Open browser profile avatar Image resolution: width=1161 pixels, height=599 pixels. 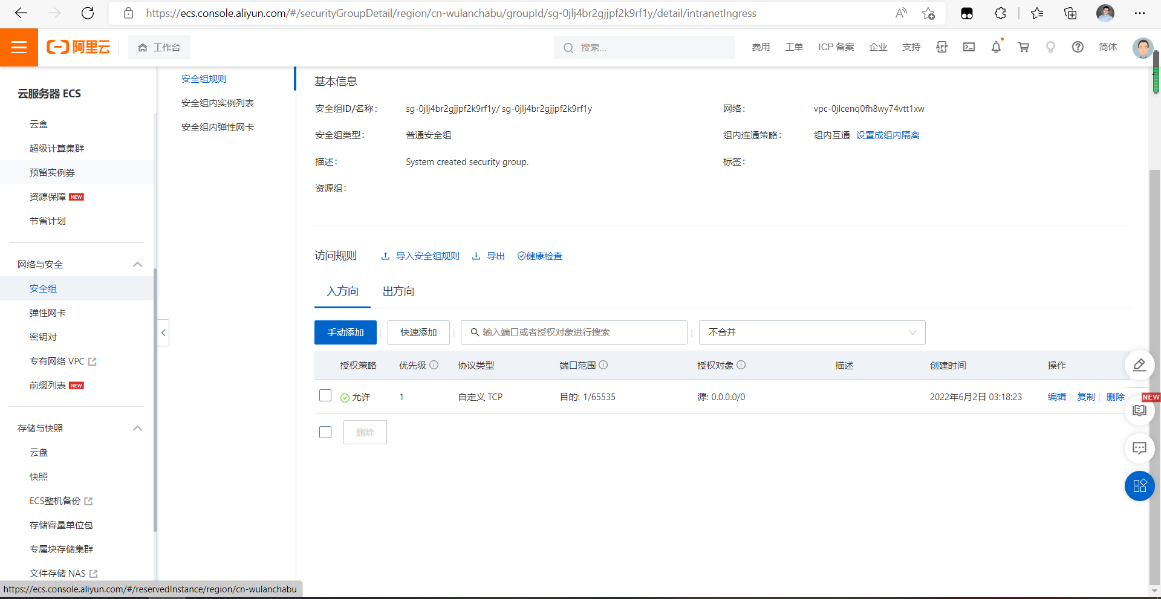(1105, 13)
